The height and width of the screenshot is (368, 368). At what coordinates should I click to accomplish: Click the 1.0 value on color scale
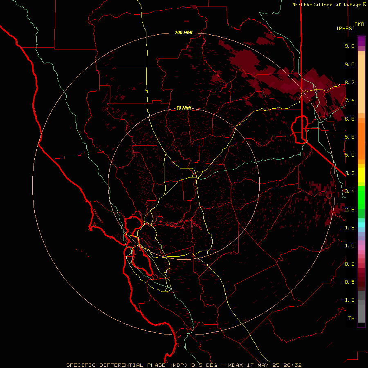point(350,246)
